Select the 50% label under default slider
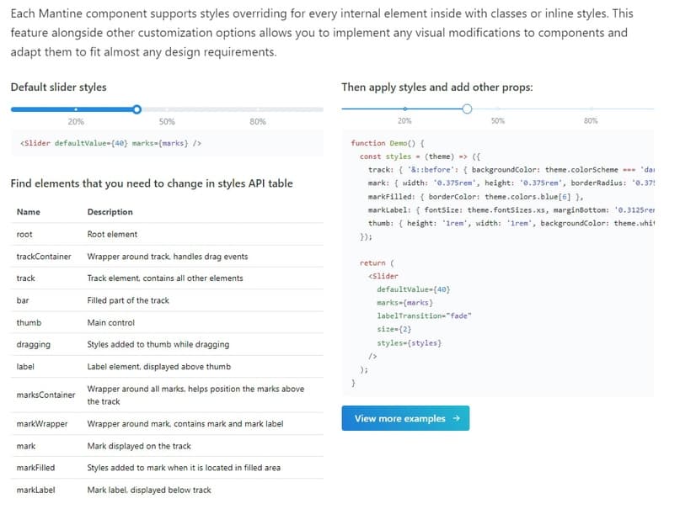Viewport: 680px width, 509px height. coord(167,122)
